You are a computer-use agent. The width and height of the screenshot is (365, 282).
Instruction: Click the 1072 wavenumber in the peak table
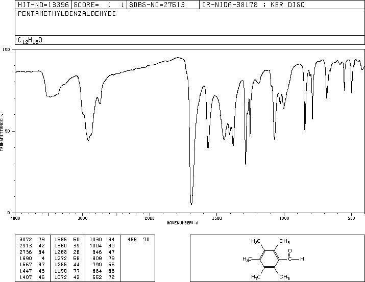point(61,277)
